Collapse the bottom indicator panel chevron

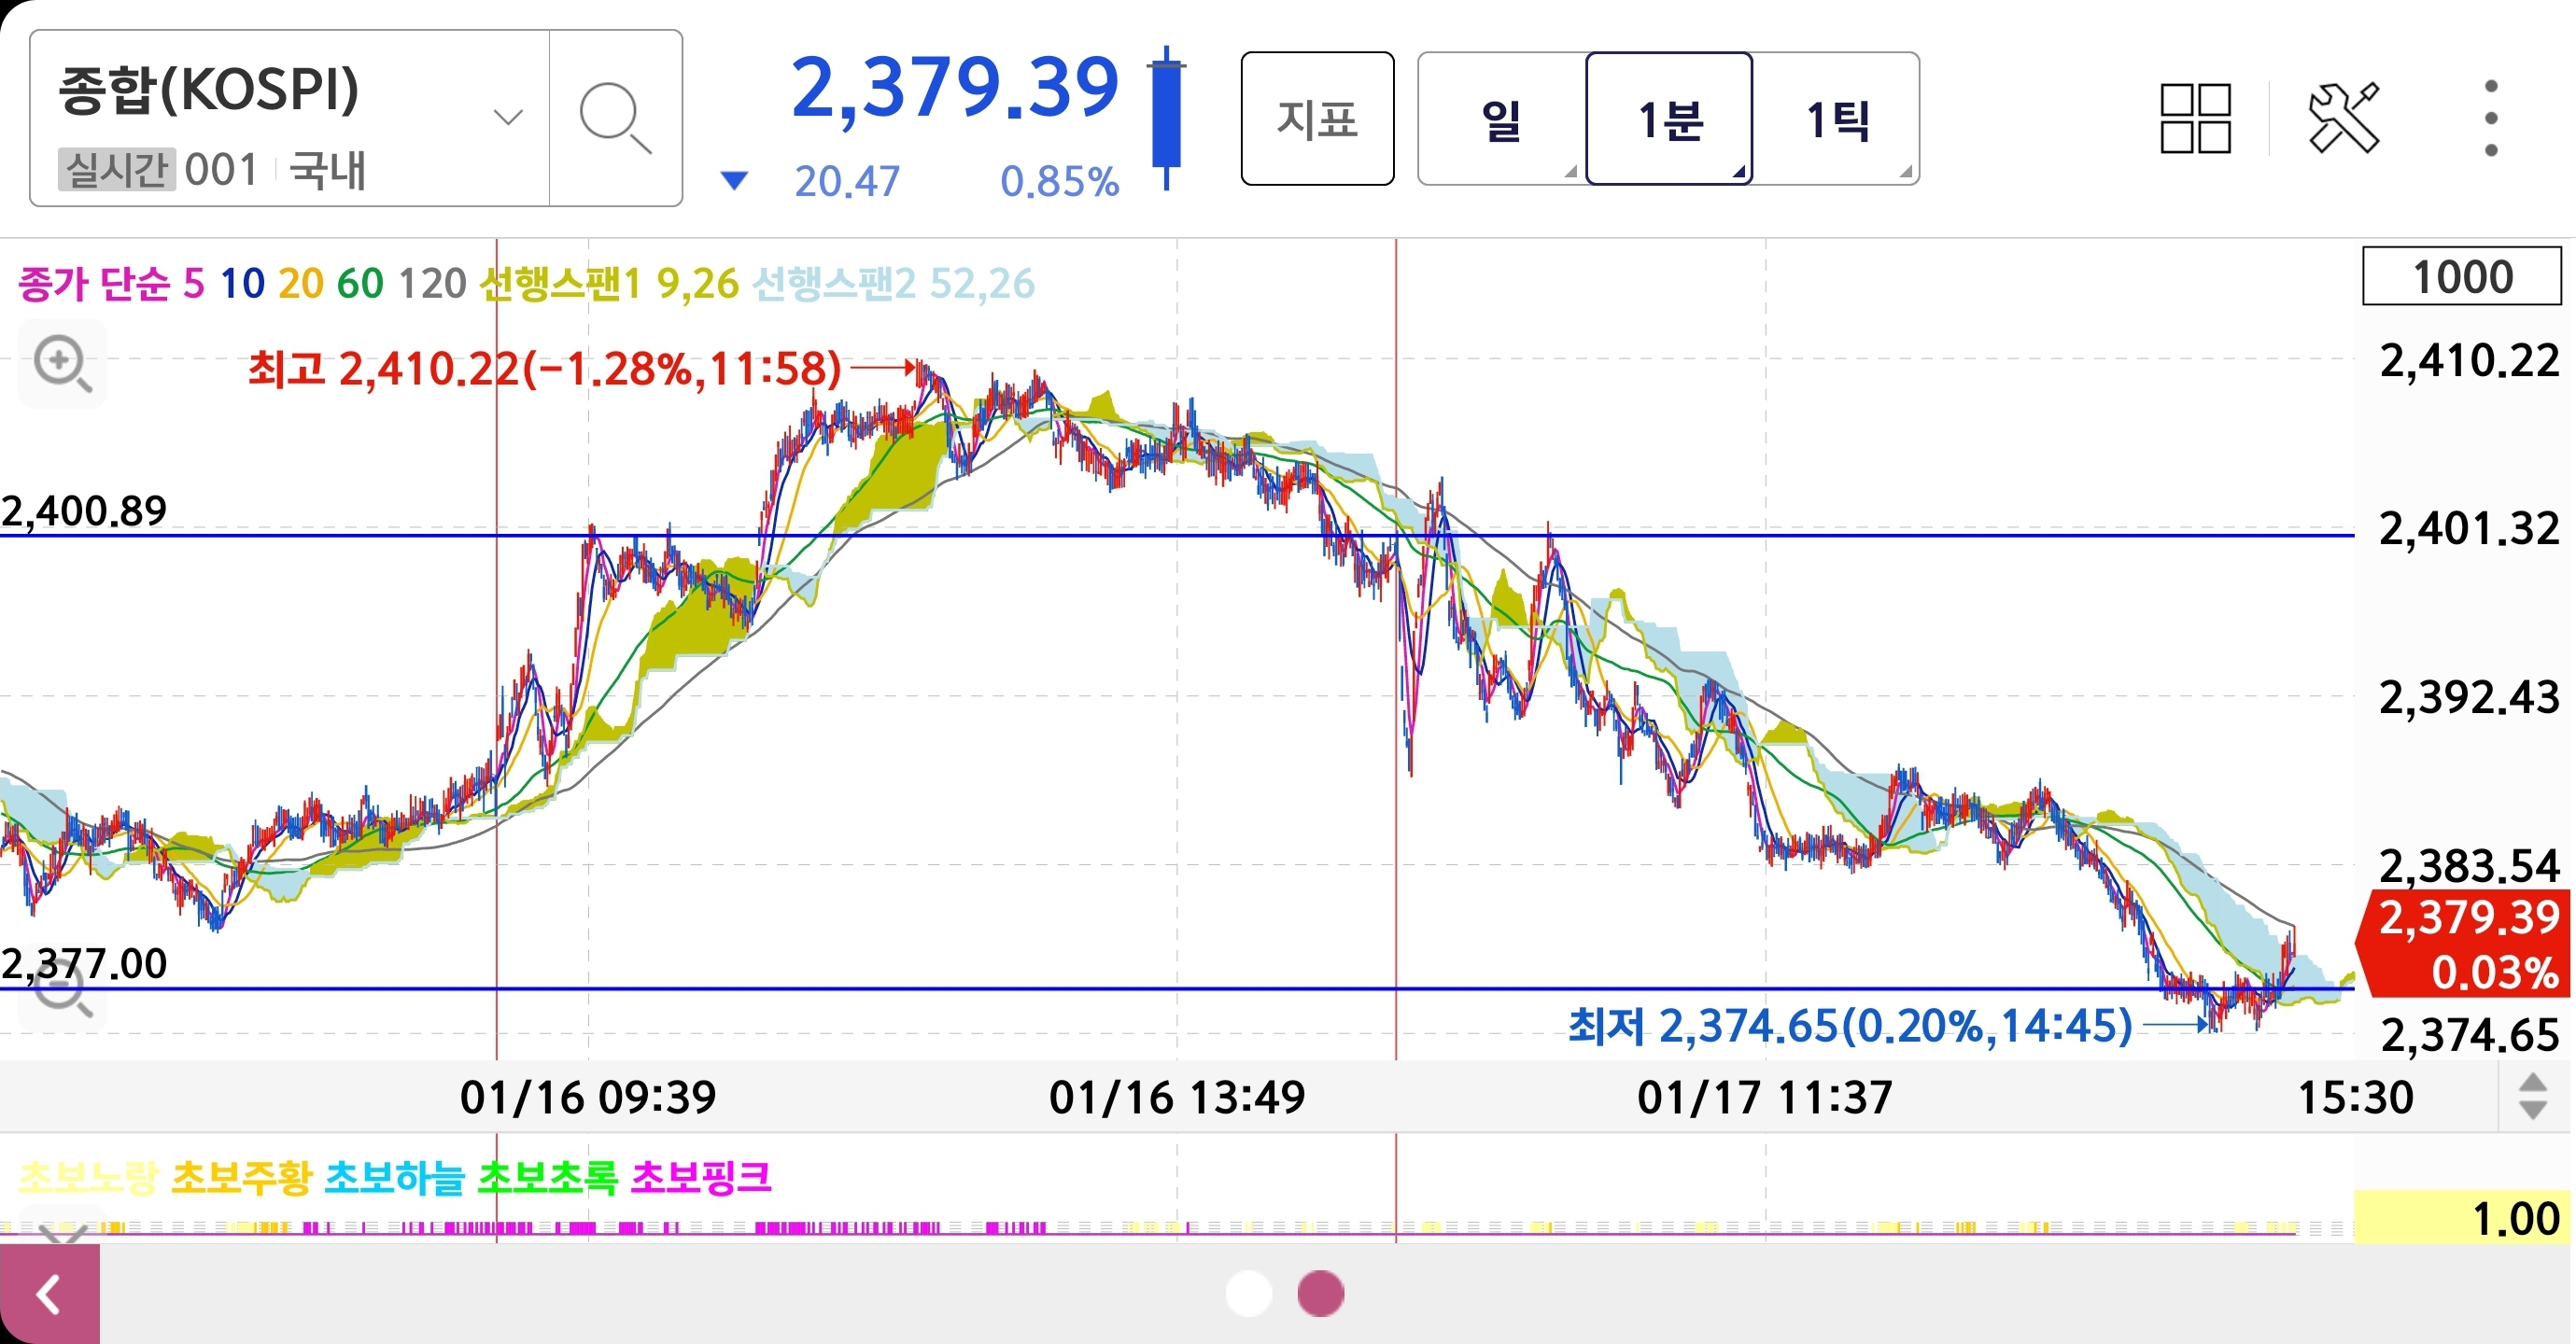tap(62, 1232)
